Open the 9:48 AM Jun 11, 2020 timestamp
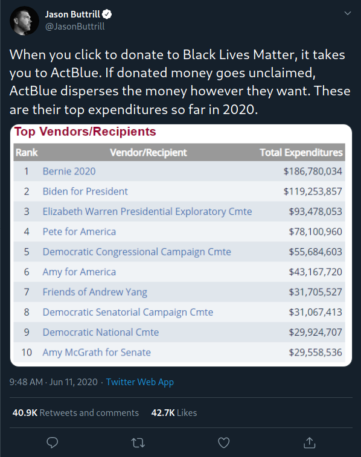The image size is (361, 457). click(x=54, y=382)
